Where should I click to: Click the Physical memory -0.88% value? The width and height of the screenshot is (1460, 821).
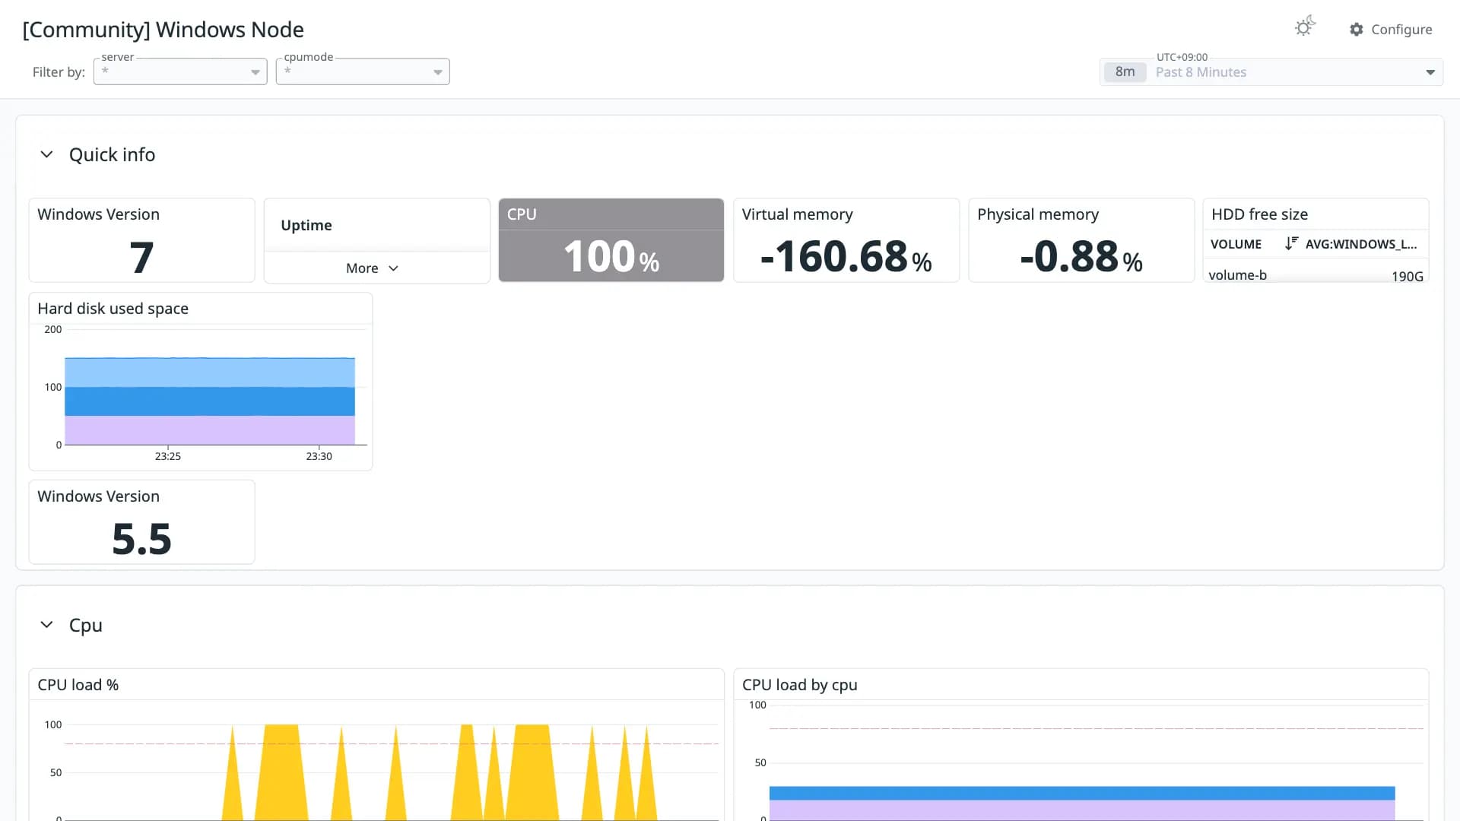(1081, 256)
